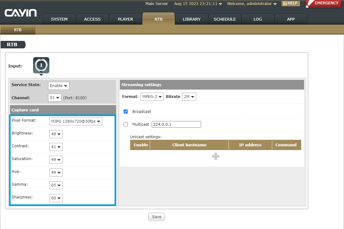Click the Main Server label

coord(157,4)
